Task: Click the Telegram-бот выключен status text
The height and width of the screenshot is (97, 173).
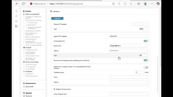Action: (x=63, y=89)
